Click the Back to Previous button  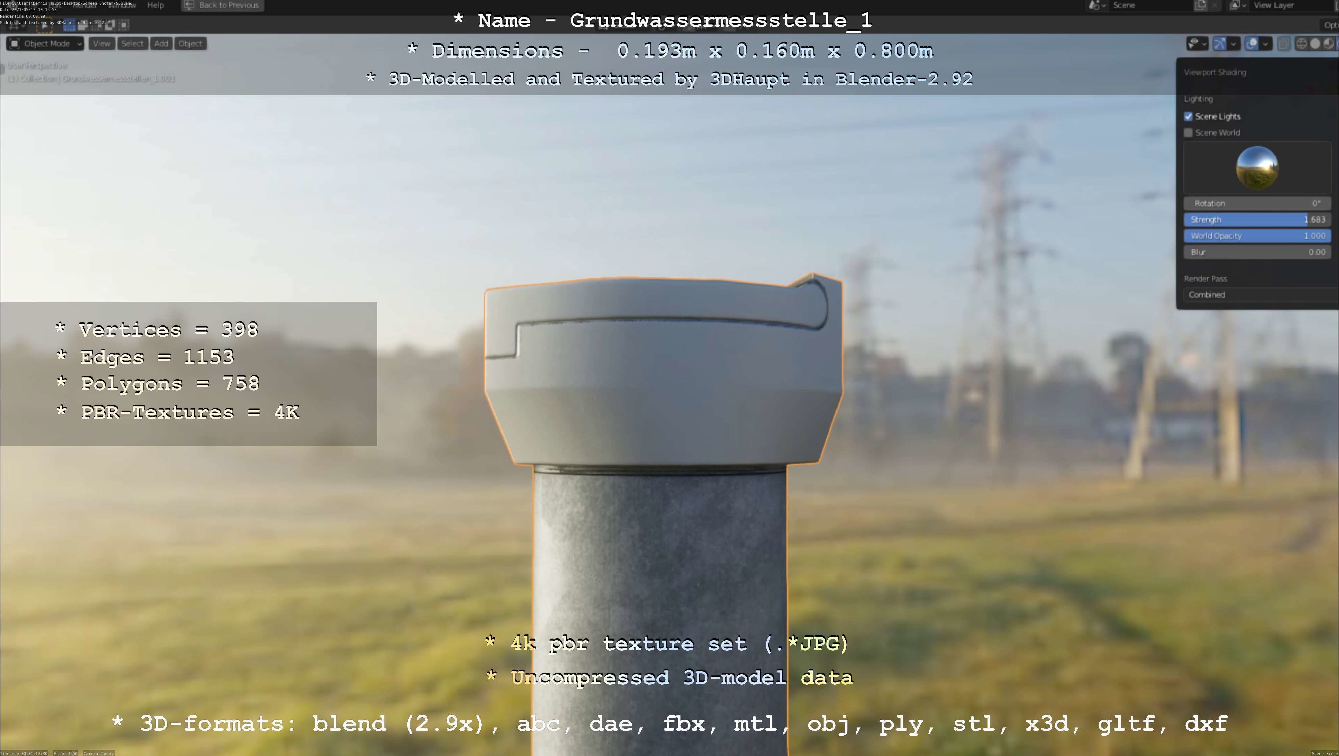pyautogui.click(x=223, y=5)
